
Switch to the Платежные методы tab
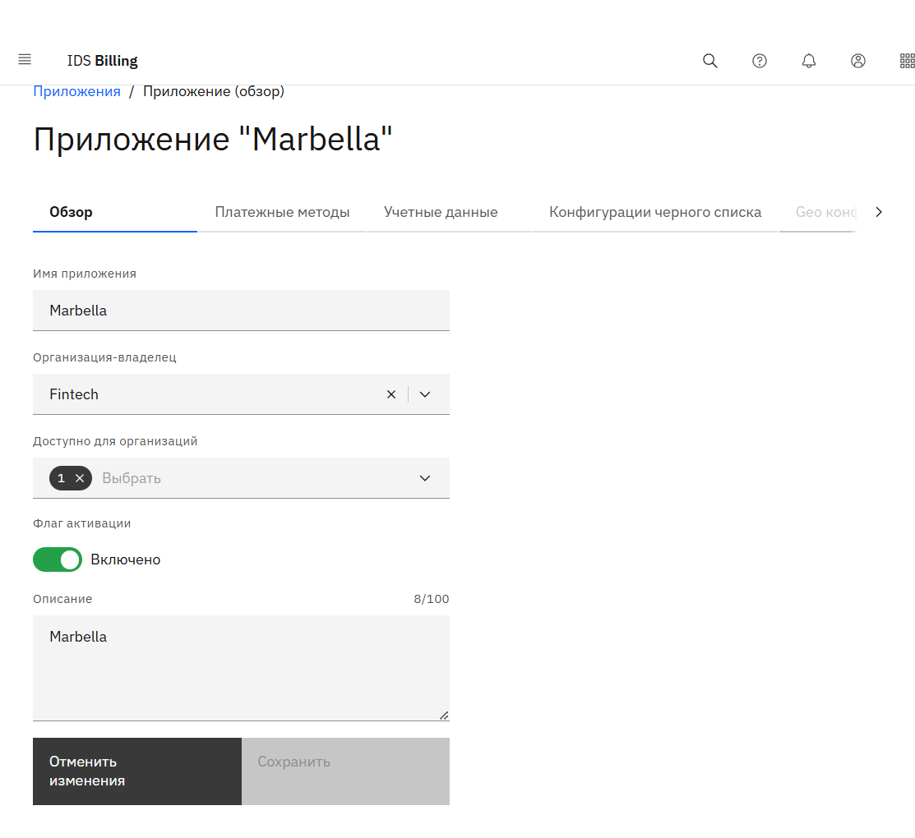coord(282,212)
